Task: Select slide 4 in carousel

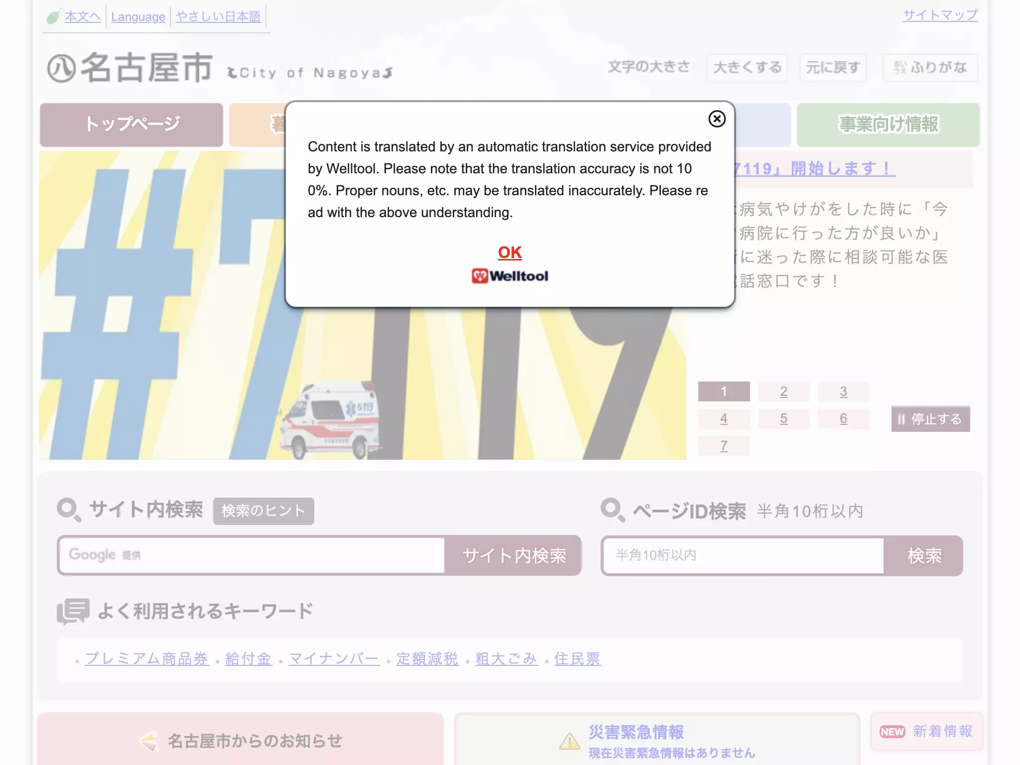Action: click(724, 418)
